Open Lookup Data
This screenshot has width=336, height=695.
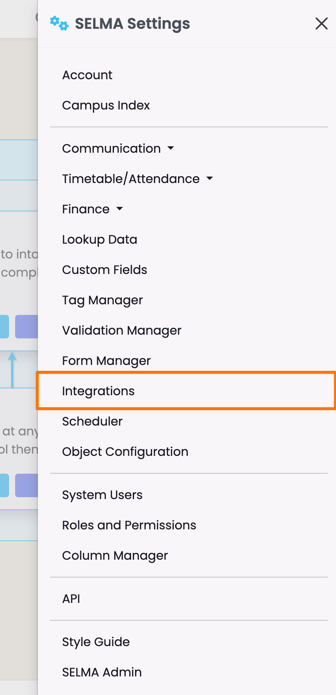pos(100,239)
